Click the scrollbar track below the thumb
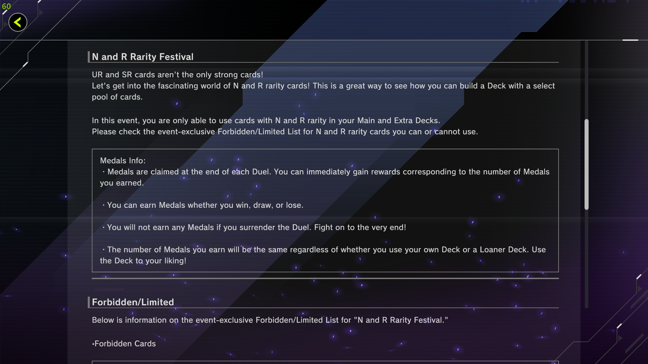The width and height of the screenshot is (648, 364). point(587,260)
